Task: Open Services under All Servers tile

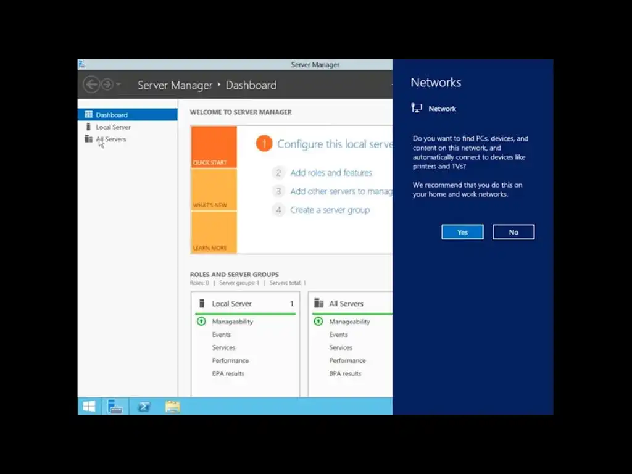Action: (x=341, y=347)
